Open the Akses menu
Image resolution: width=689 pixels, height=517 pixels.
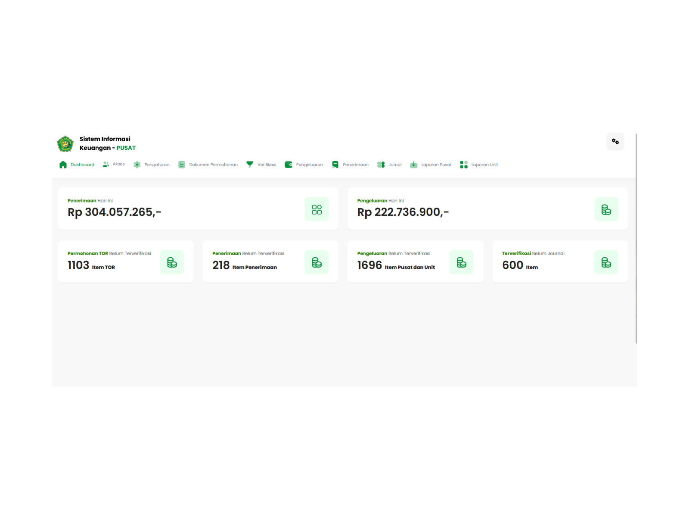click(x=114, y=164)
